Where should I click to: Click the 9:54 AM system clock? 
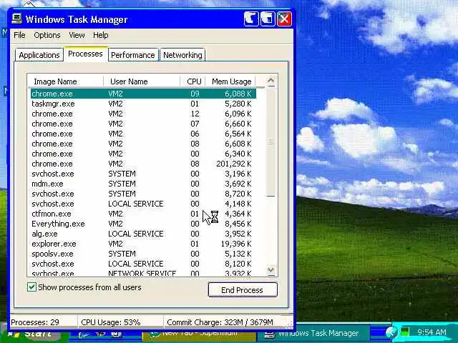432,332
